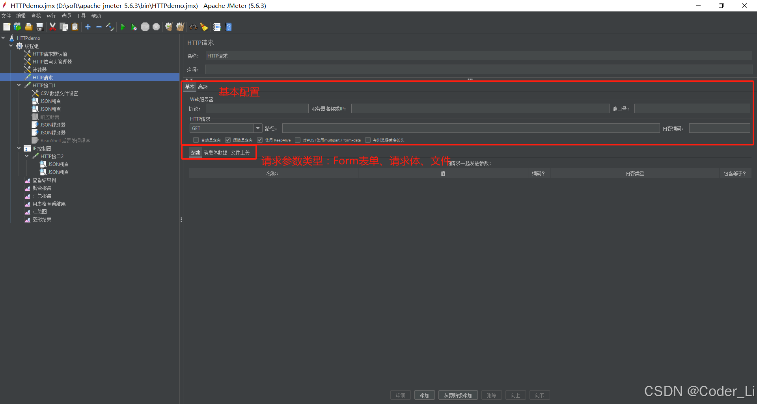757x404 pixels.
Task: Open the 帮助 menu
Action: pos(96,16)
